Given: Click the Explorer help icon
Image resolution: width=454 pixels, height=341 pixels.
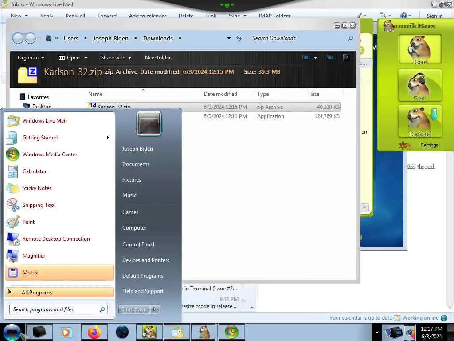Looking at the screenshot, I should (x=346, y=58).
